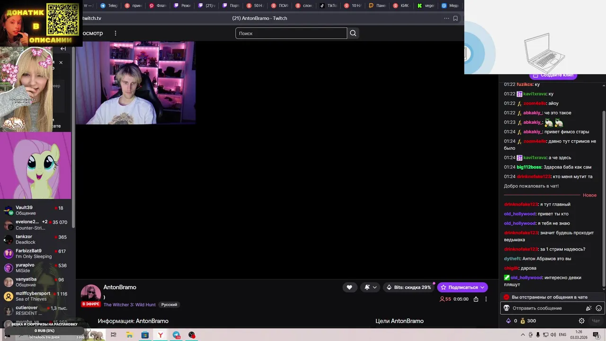Click Цели AntonBramo heading
Viewport: 606px width, 341px height.
coord(400,321)
